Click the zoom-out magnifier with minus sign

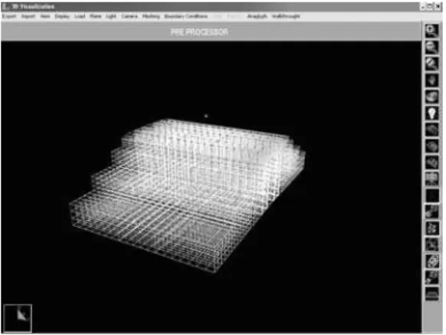(431, 47)
